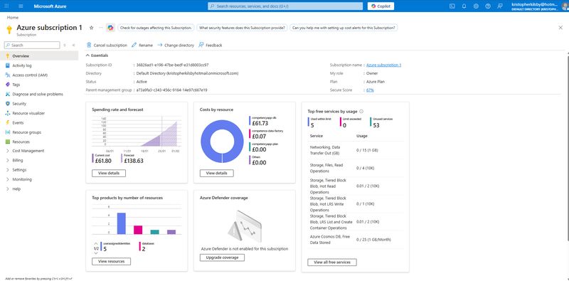Go to previous legend page arrow
The width and height of the screenshot is (569, 281).
[96, 243]
